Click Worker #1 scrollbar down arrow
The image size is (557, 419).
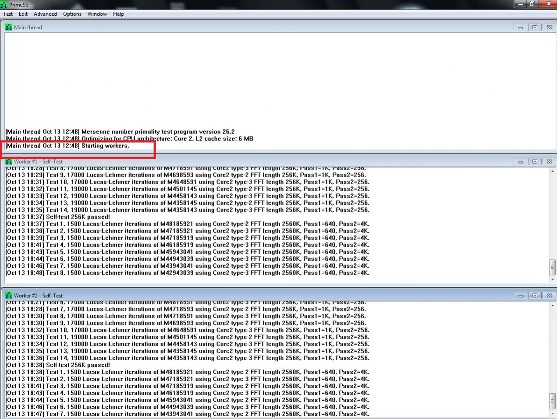(553, 279)
